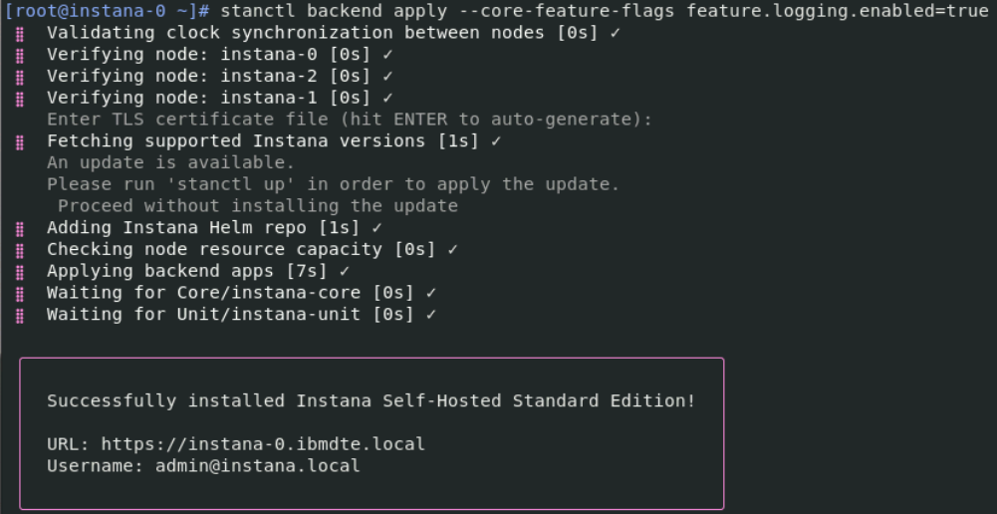Click the "Enter TLS certificate file" prompt line
This screenshot has width=997, height=514.
point(349,120)
